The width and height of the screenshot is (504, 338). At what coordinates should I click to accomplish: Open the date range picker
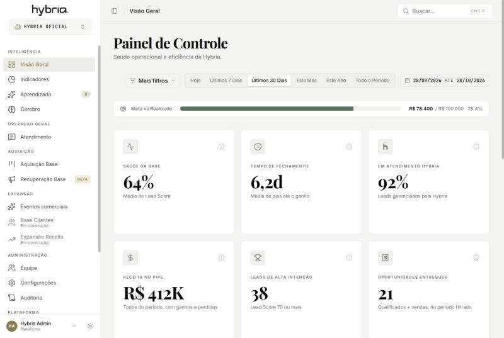[x=445, y=81]
